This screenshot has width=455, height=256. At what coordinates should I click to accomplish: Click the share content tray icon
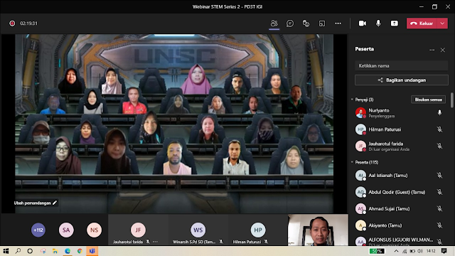[394, 23]
